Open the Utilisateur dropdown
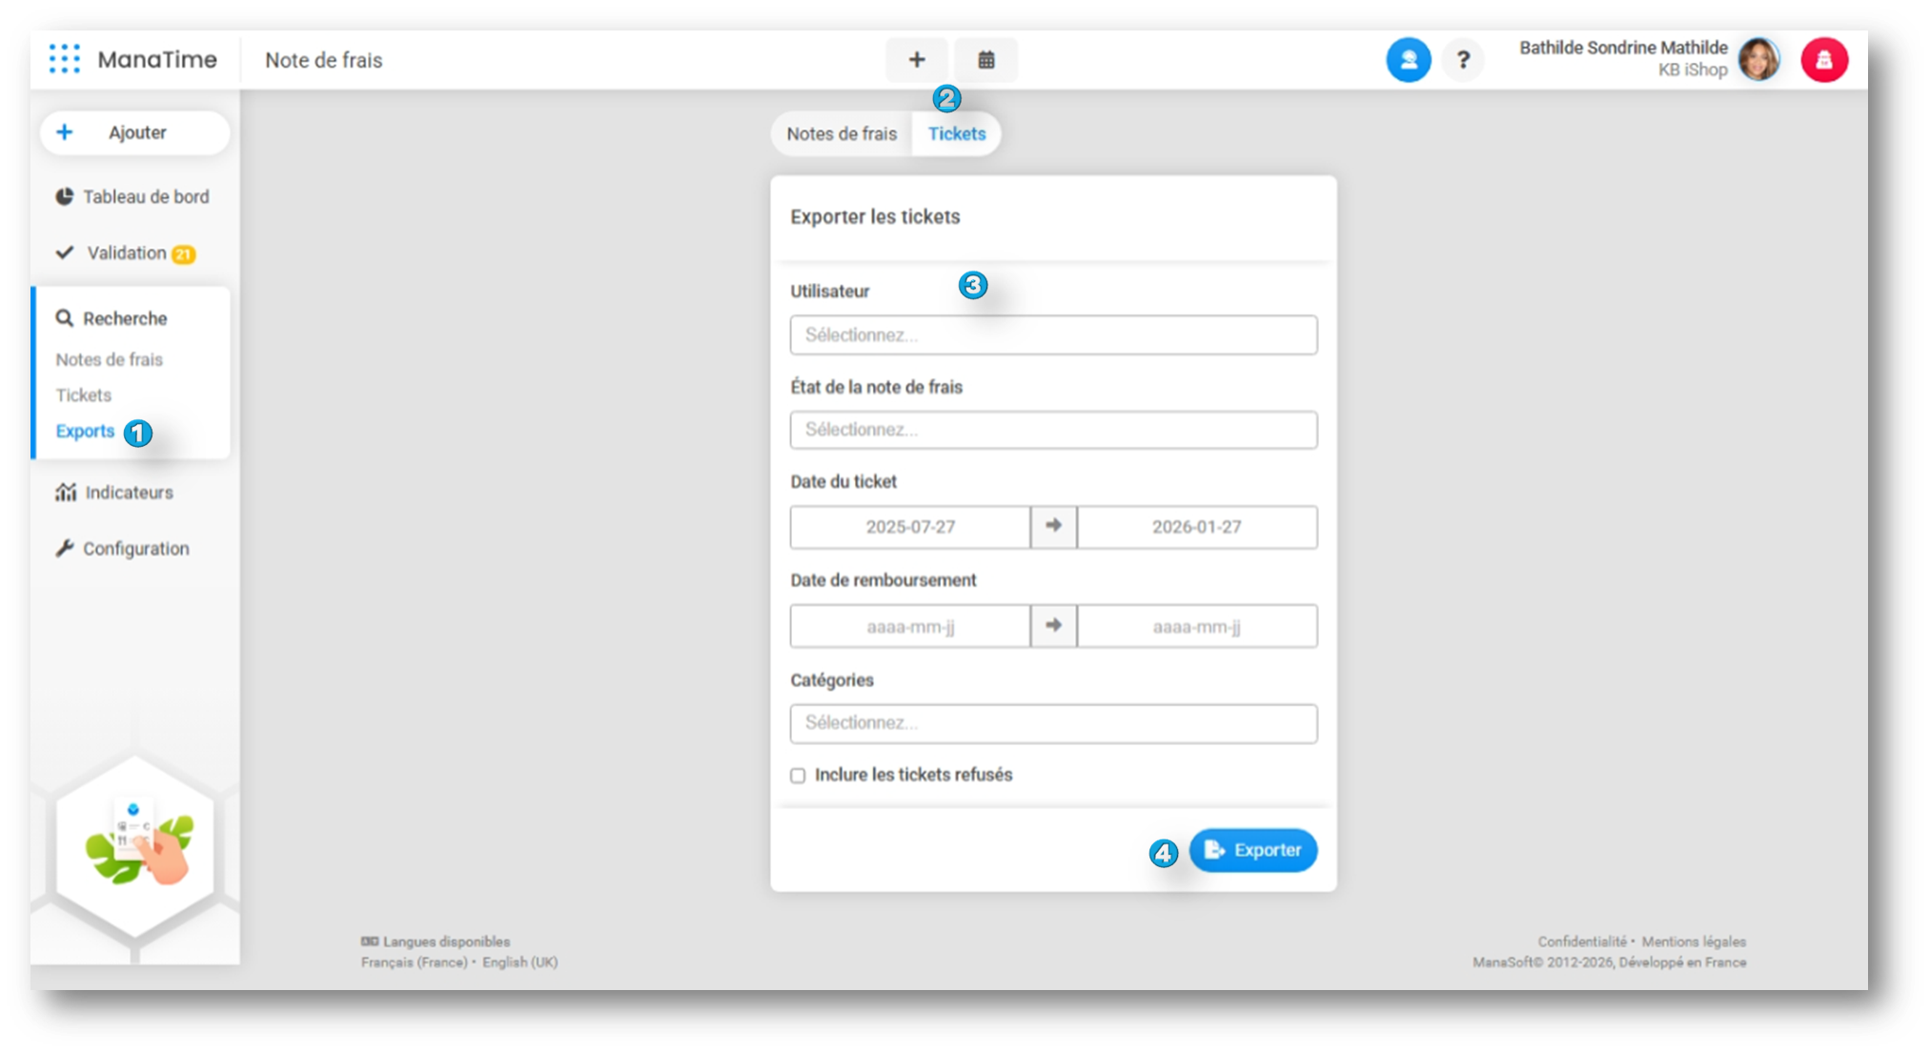This screenshot has width=1930, height=1052. tap(1053, 335)
